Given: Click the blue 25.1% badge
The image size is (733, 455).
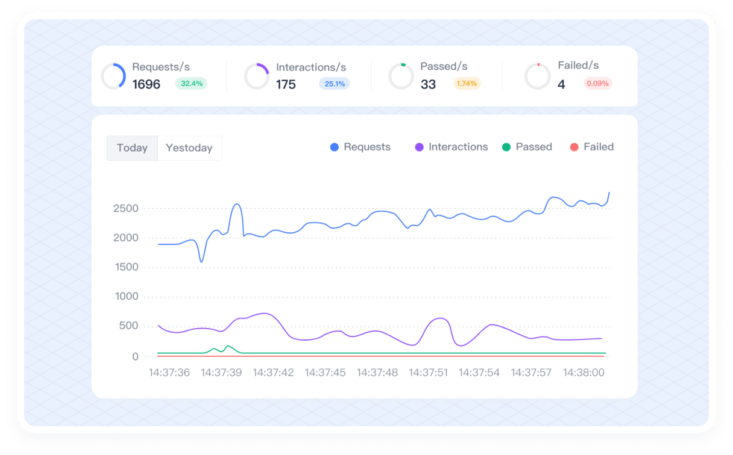Looking at the screenshot, I should click(335, 84).
